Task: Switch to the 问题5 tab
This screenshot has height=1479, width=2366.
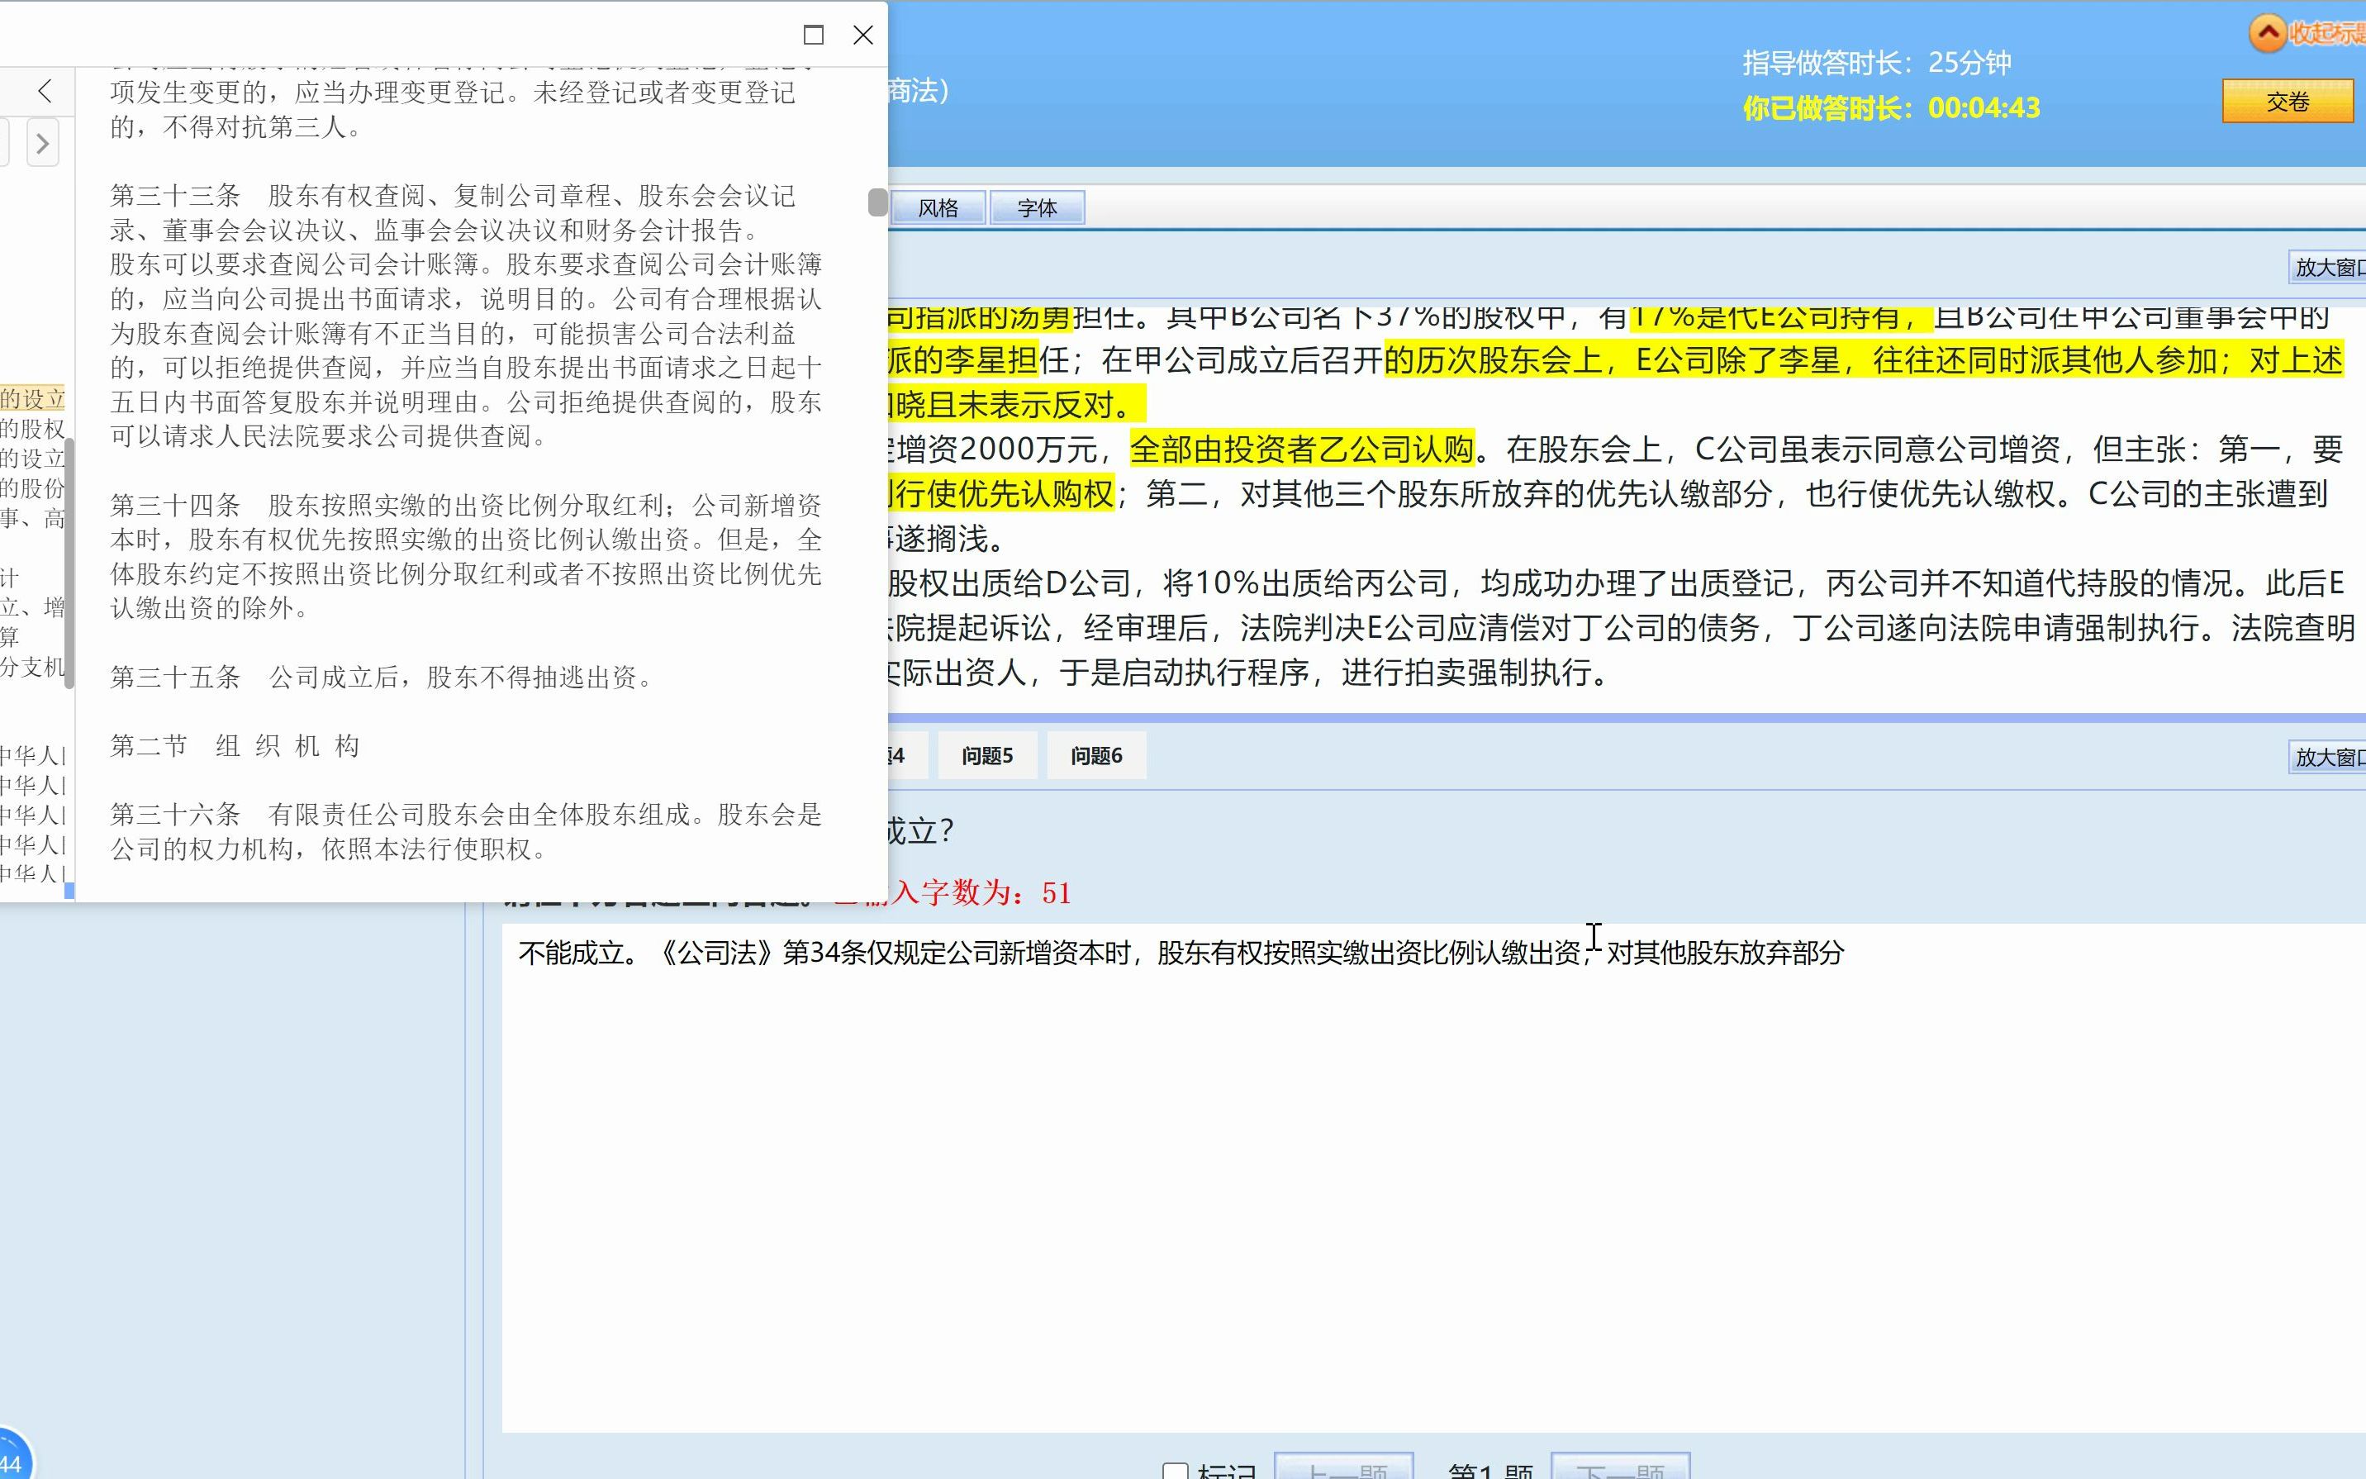Action: click(987, 755)
